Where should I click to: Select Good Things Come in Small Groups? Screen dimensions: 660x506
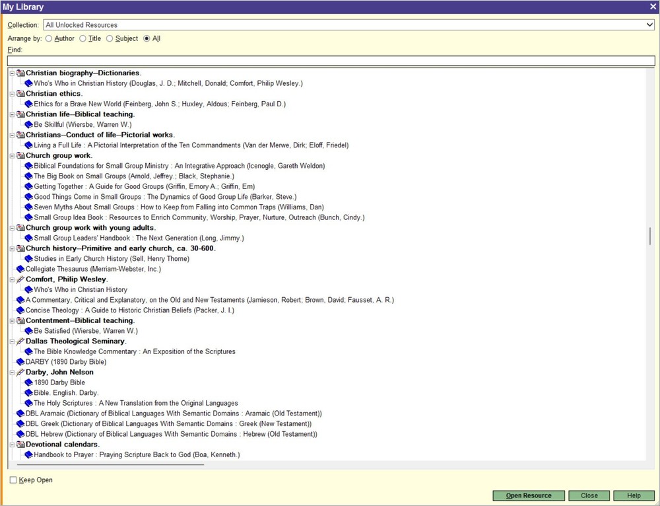pyautogui.click(x=165, y=197)
